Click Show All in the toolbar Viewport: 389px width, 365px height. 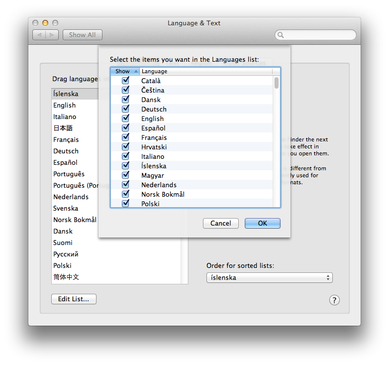(x=82, y=35)
